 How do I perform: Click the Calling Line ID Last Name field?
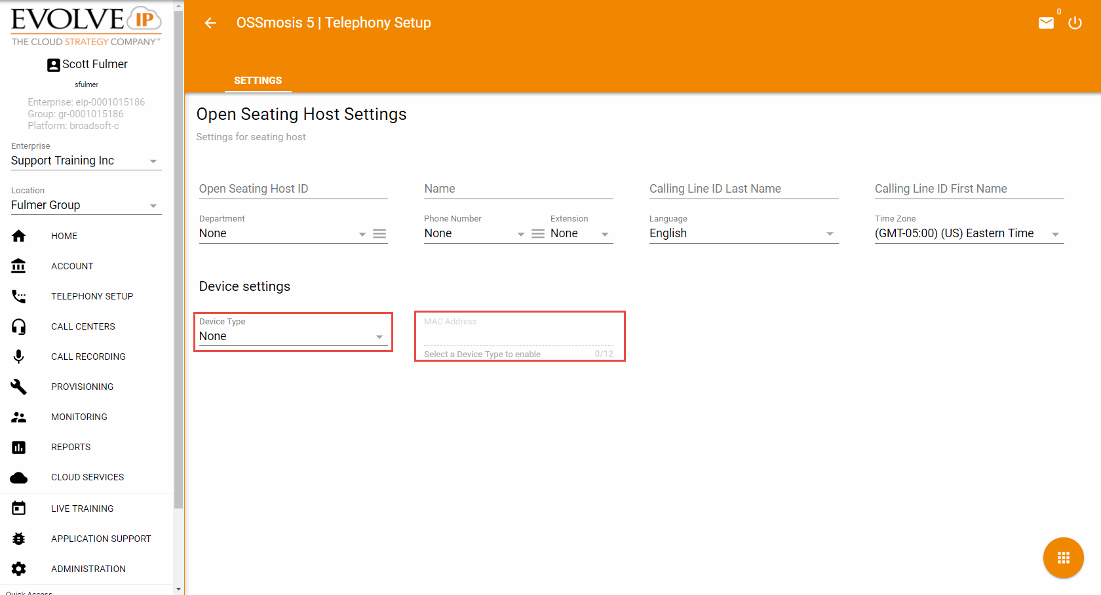pyautogui.click(x=743, y=189)
